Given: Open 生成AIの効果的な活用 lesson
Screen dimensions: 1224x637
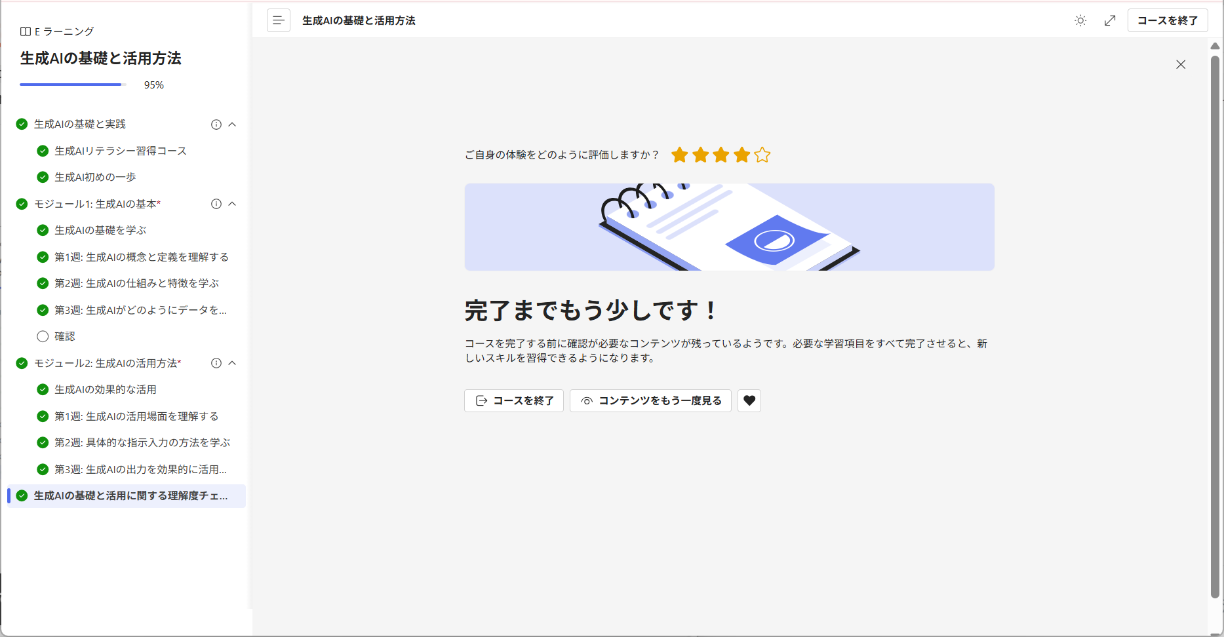Looking at the screenshot, I should tap(106, 389).
